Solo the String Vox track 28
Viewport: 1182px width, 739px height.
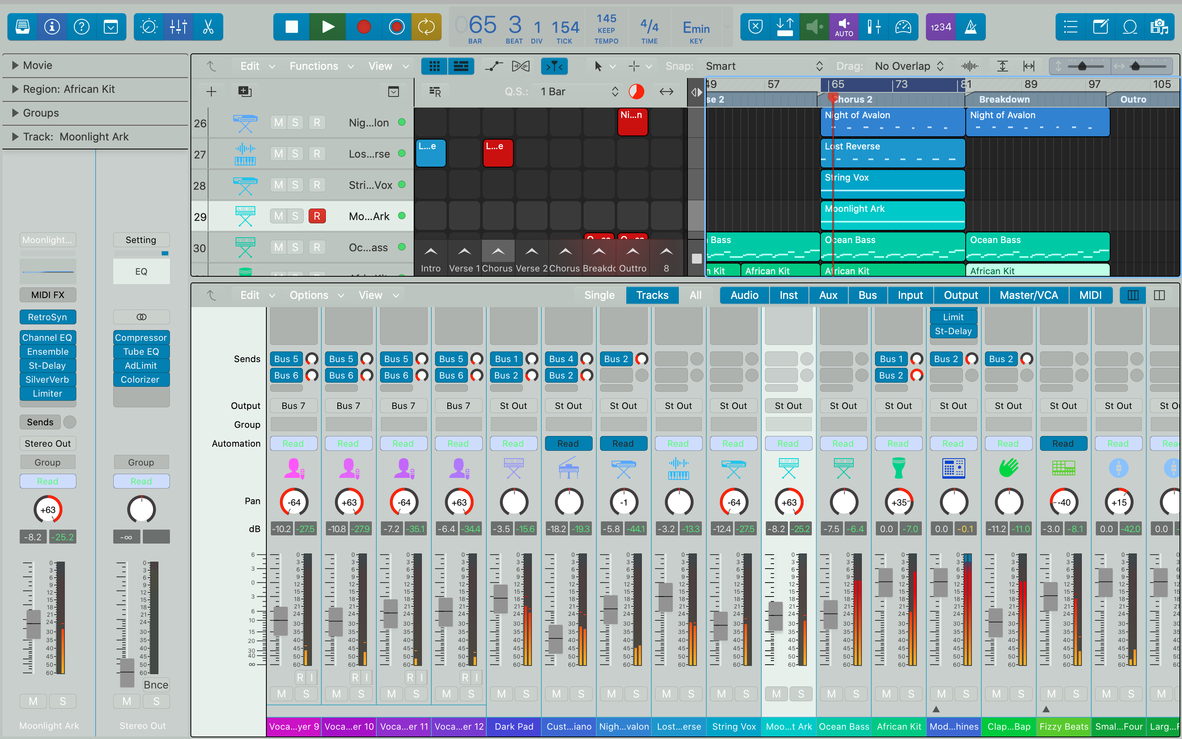tap(295, 185)
